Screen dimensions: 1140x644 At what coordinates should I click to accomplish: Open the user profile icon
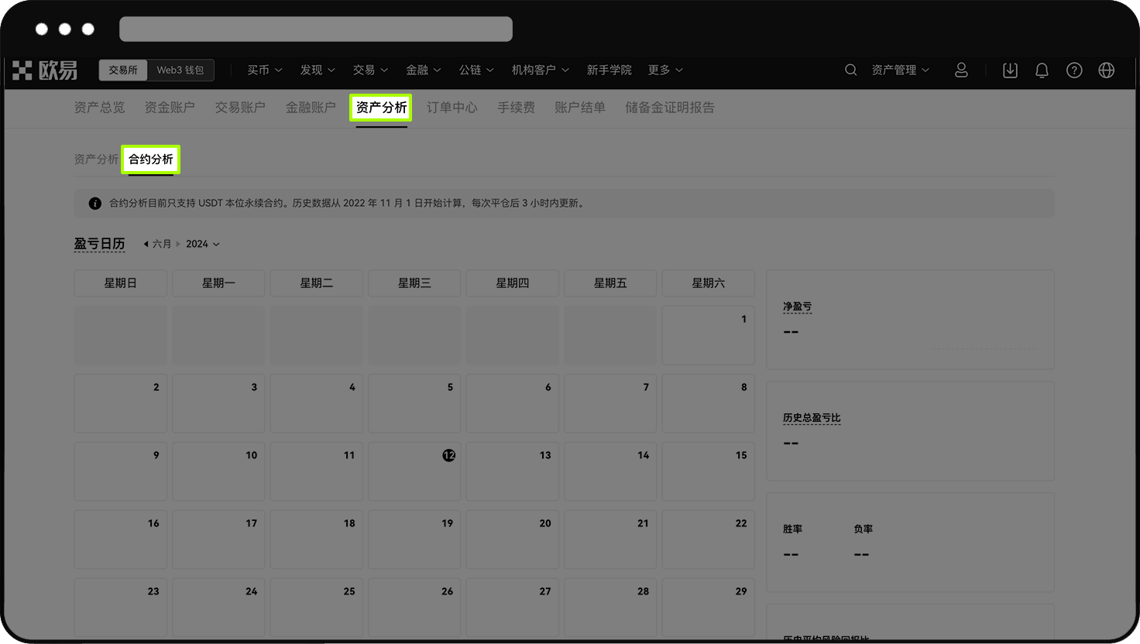coord(961,70)
